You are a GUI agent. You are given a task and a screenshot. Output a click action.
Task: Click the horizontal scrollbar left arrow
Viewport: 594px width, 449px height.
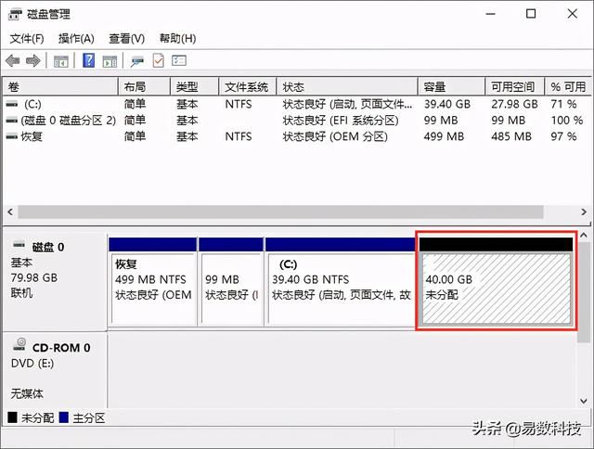point(10,212)
